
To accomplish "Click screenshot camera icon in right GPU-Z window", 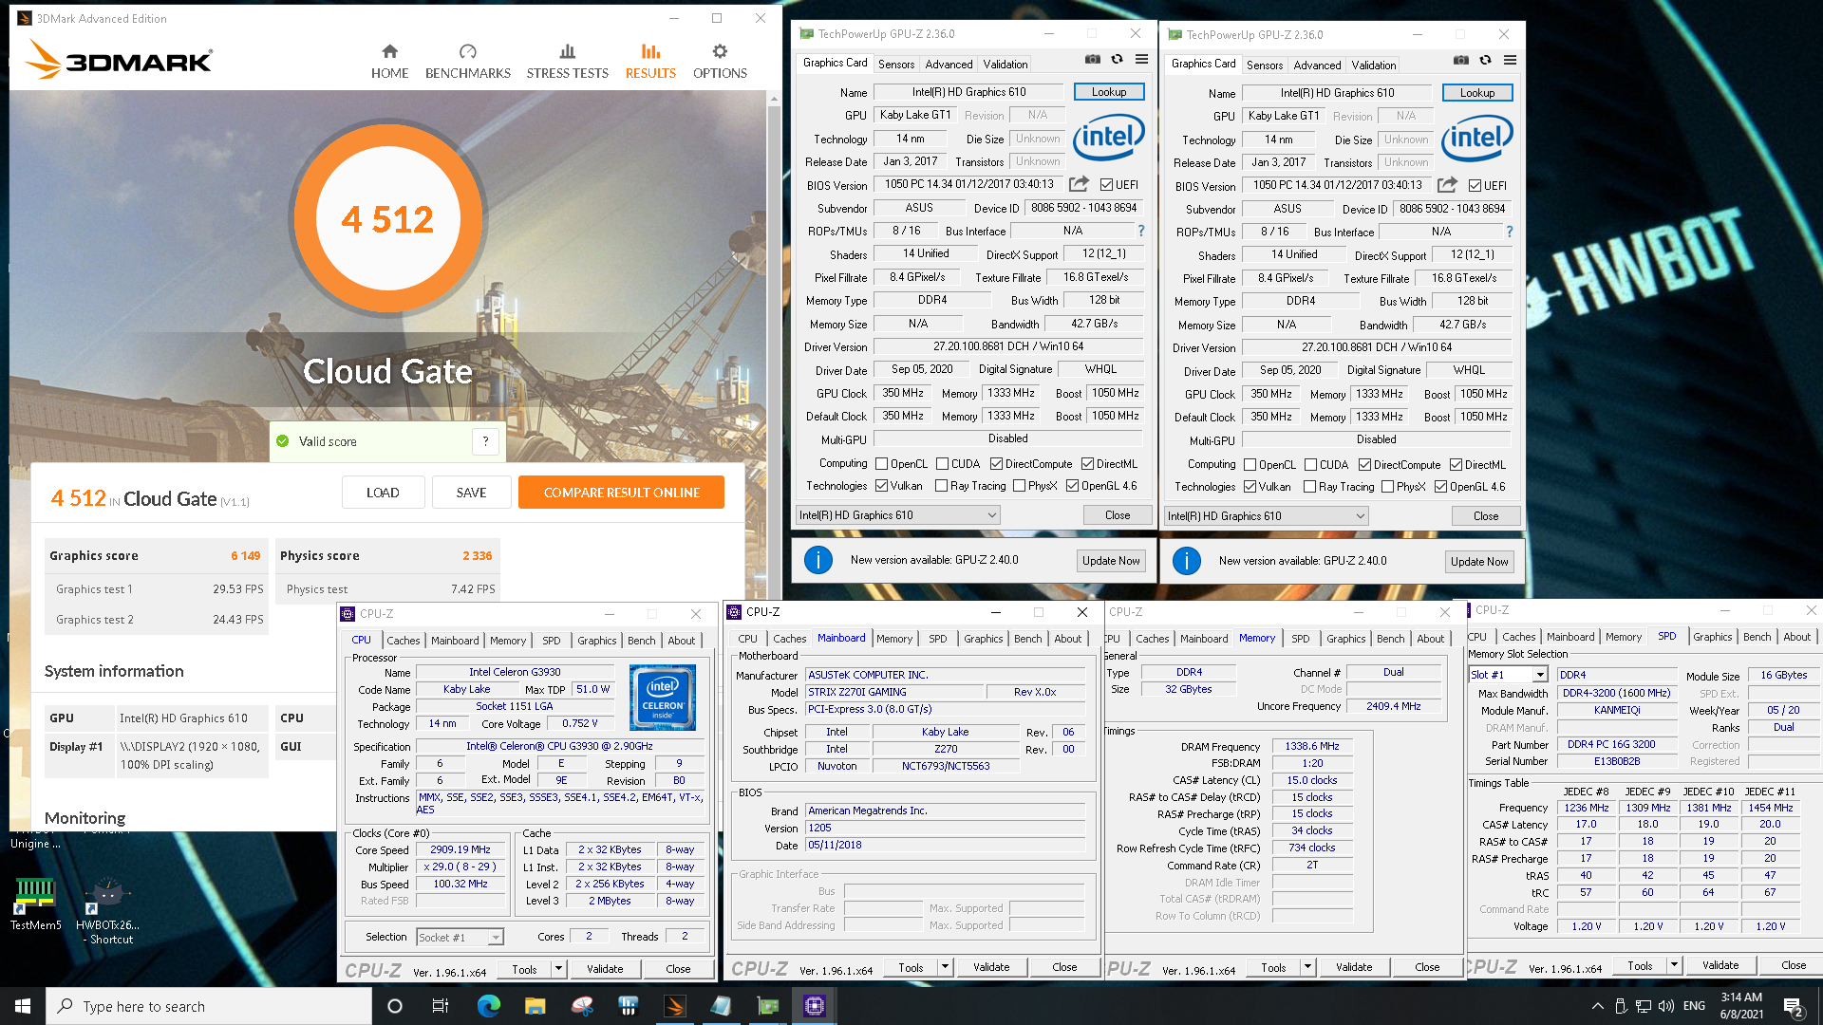I will tap(1461, 60).
